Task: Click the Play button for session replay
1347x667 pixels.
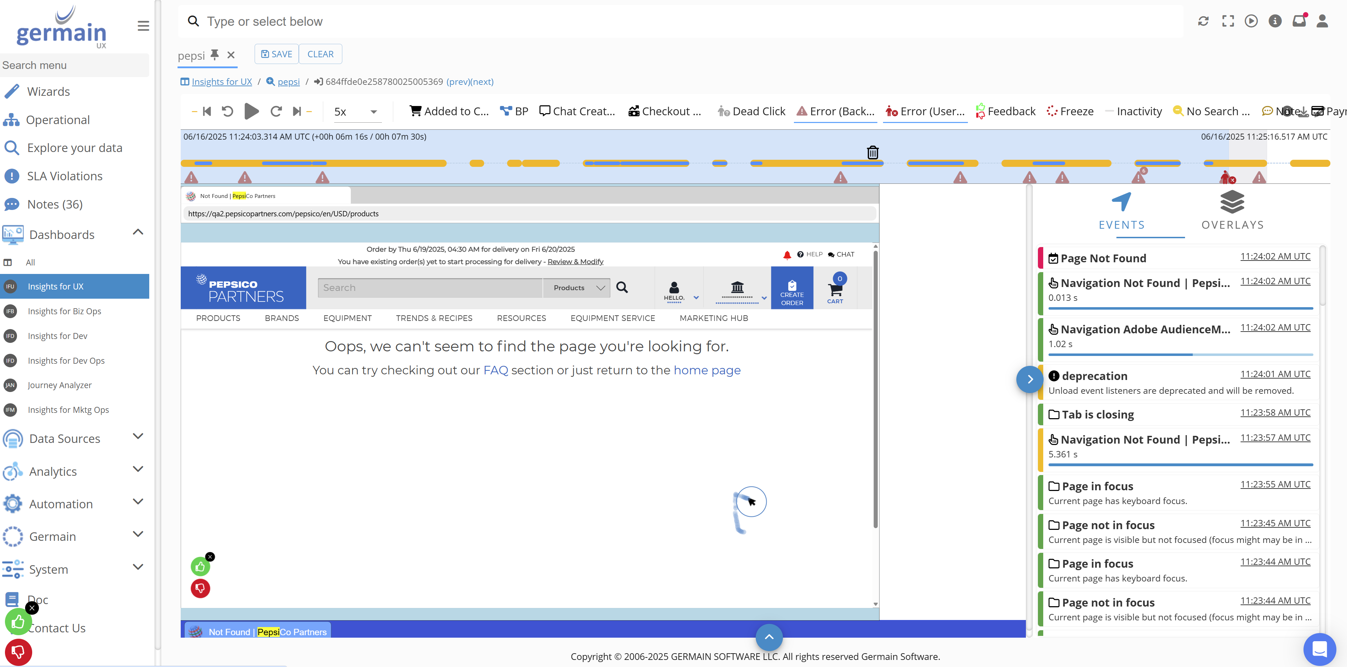Action: pyautogui.click(x=251, y=111)
